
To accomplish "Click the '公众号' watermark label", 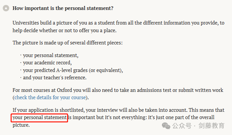I will point(182,126).
